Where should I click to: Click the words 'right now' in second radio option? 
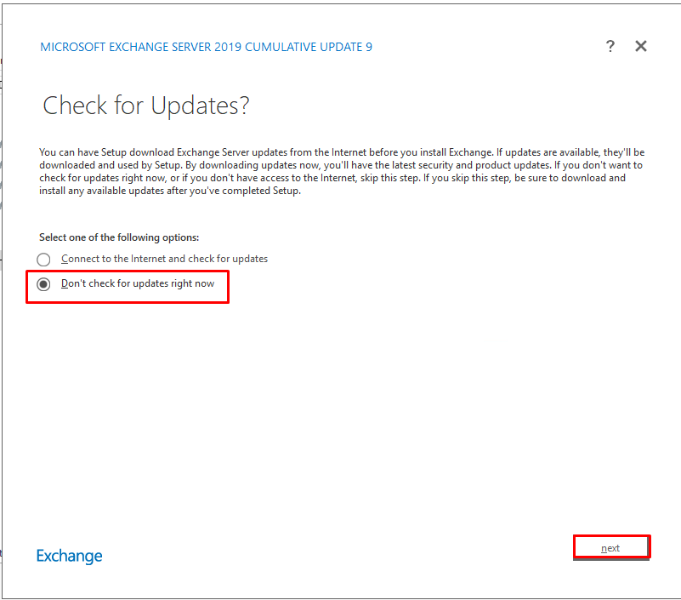click(192, 283)
